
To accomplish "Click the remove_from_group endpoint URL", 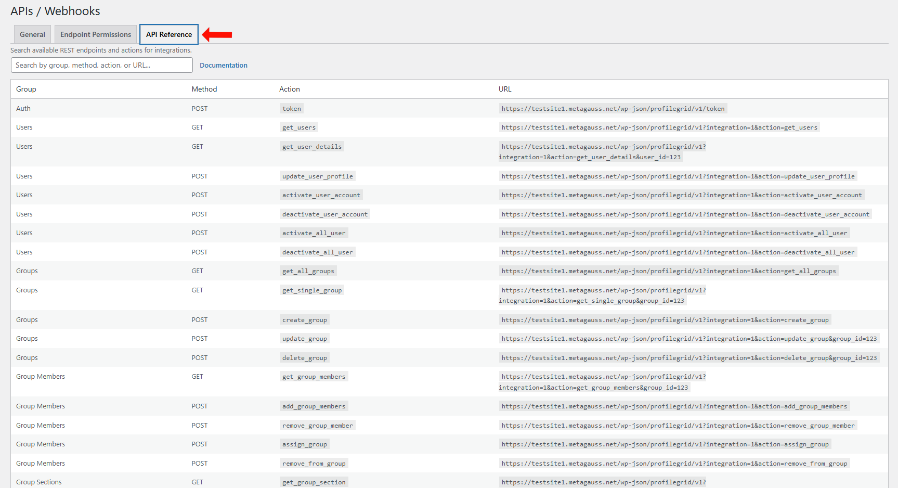I will tap(674, 464).
